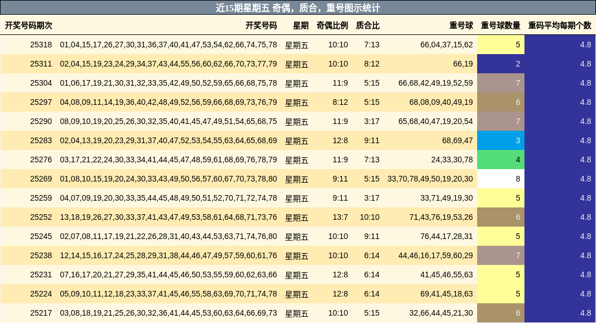The height and width of the screenshot is (323, 596).
Task: Click 星期五 in row 25276
Action: tap(297, 160)
